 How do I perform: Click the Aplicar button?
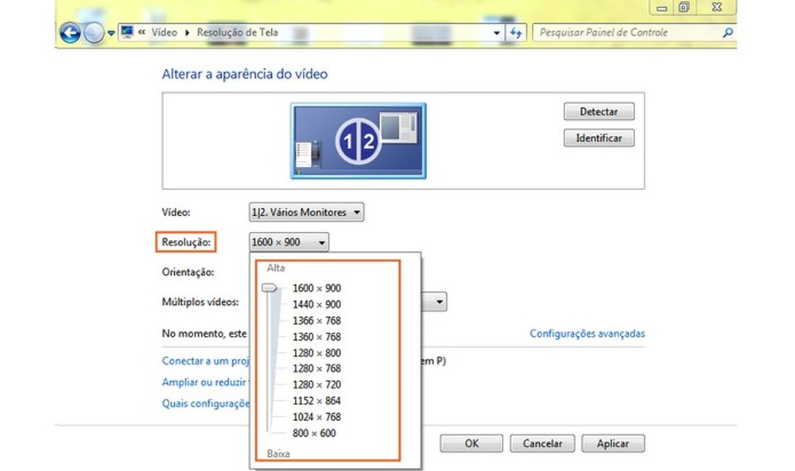pyautogui.click(x=612, y=443)
